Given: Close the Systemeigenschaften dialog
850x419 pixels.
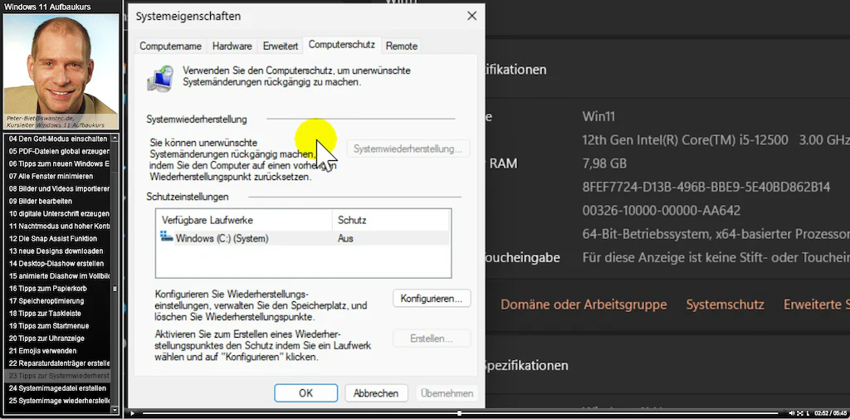Looking at the screenshot, I should pos(471,17).
